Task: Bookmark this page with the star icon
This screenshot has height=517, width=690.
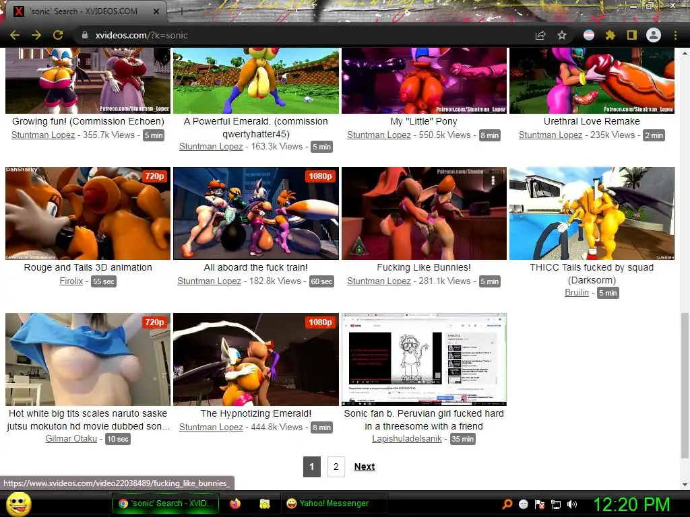Action: [562, 35]
